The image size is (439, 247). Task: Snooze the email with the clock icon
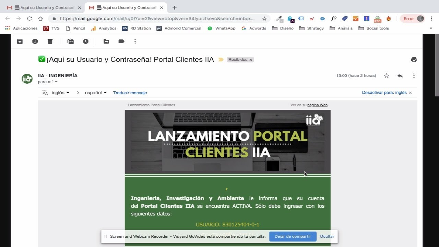tap(86, 42)
